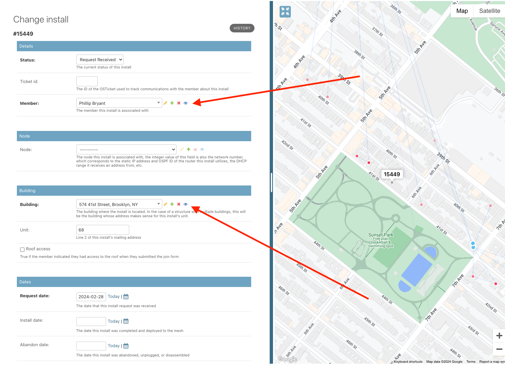Image resolution: width=505 pixels, height=367 pixels.
Task: Click the edit pencil icon next to Building
Action: (165, 204)
